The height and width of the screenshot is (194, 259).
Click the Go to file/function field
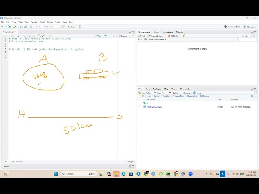click(47, 27)
